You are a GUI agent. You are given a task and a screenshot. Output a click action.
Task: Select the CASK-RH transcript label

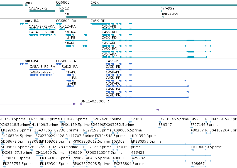click(x=109, y=32)
